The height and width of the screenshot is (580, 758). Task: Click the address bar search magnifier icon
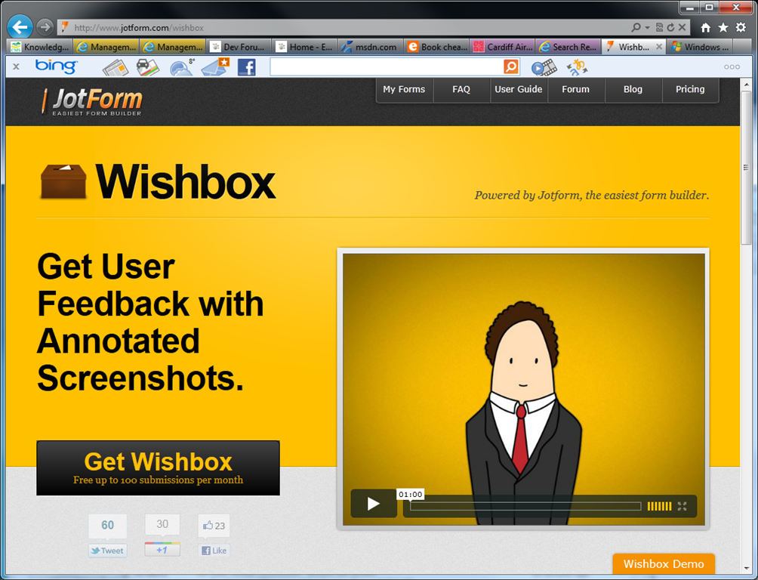pyautogui.click(x=636, y=28)
